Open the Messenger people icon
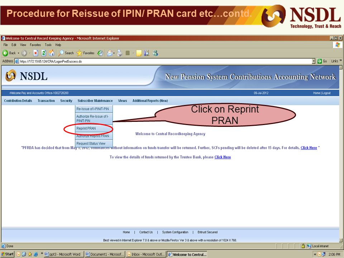This screenshot has height=258, width=344. tap(155, 53)
